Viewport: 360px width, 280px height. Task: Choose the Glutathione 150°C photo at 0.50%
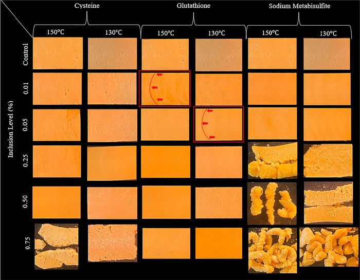point(166,202)
